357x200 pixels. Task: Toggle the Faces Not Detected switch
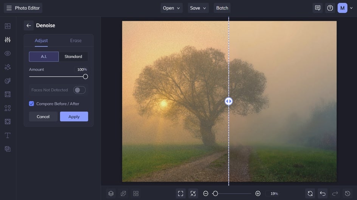79,90
